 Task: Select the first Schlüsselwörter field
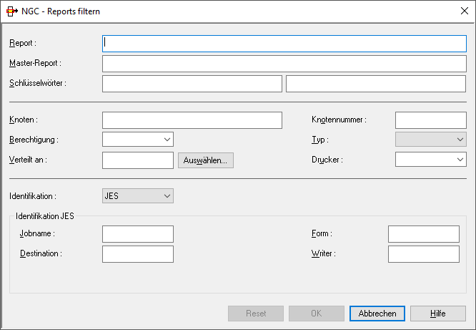click(192, 84)
